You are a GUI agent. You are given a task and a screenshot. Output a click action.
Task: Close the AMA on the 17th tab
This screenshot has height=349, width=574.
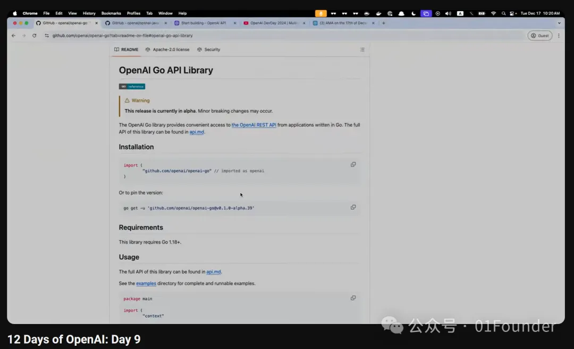pyautogui.click(x=373, y=23)
